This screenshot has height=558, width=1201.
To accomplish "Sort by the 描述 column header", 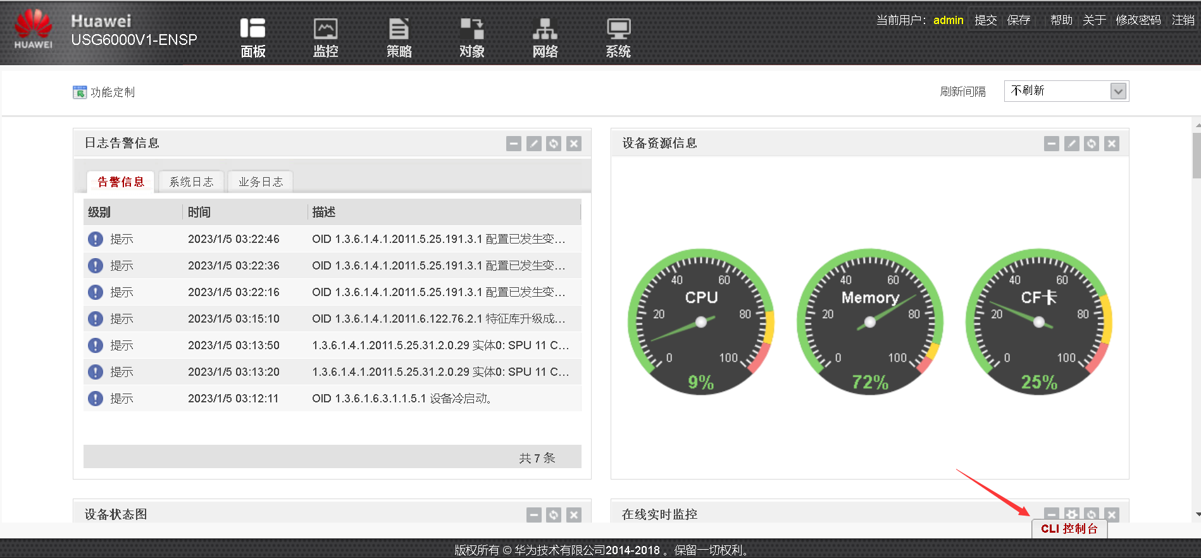I will tap(444, 213).
